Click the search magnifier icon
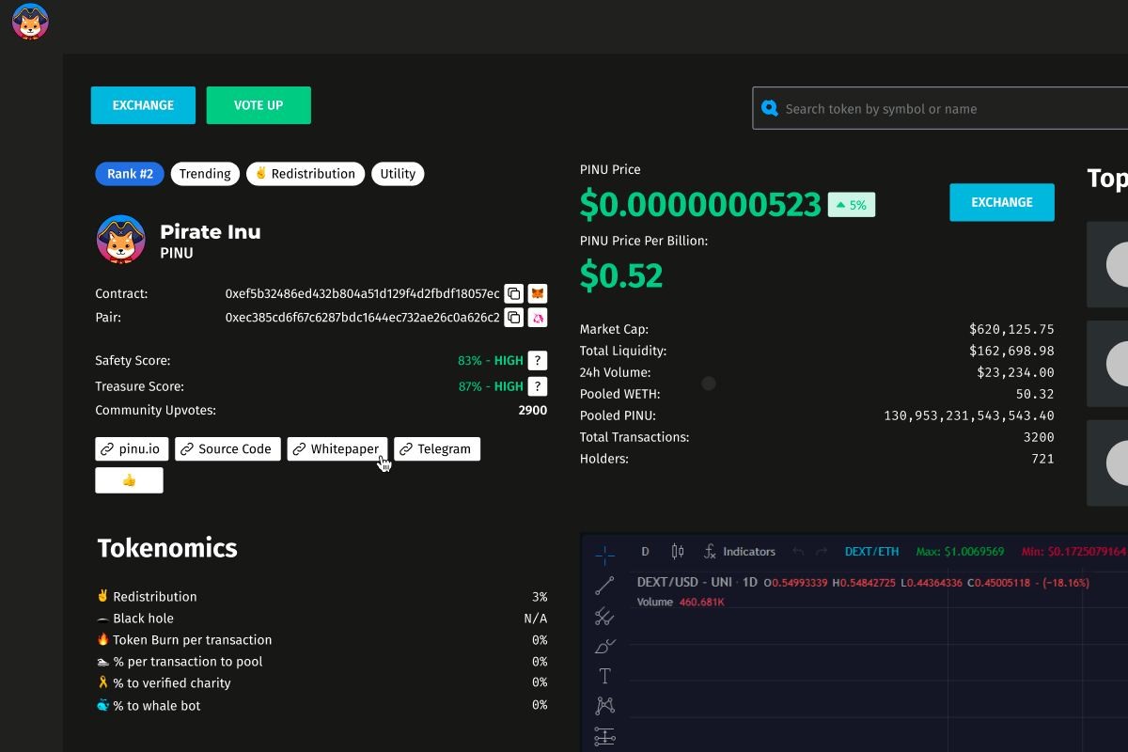The image size is (1128, 752). (770, 108)
